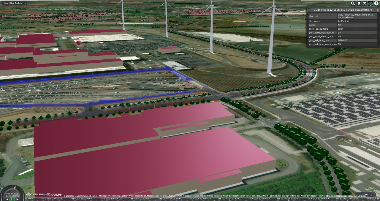The image size is (380, 201).
Task: Select the TrafficSpace classname value cell
Action: pyautogui.click(x=357, y=21)
